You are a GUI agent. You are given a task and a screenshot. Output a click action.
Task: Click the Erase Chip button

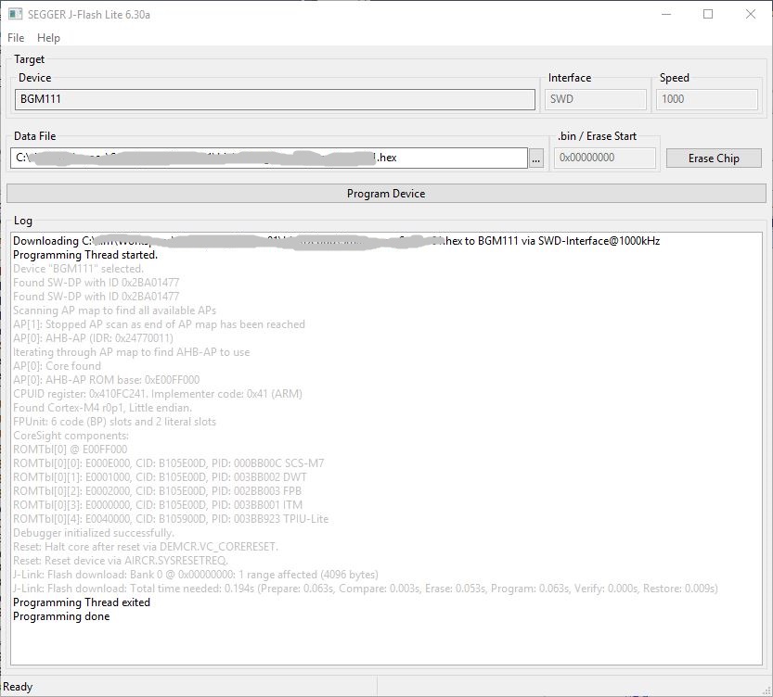tap(713, 158)
